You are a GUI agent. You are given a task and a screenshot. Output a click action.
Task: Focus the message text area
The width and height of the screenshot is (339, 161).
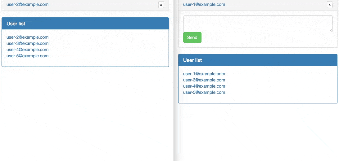tap(258, 24)
